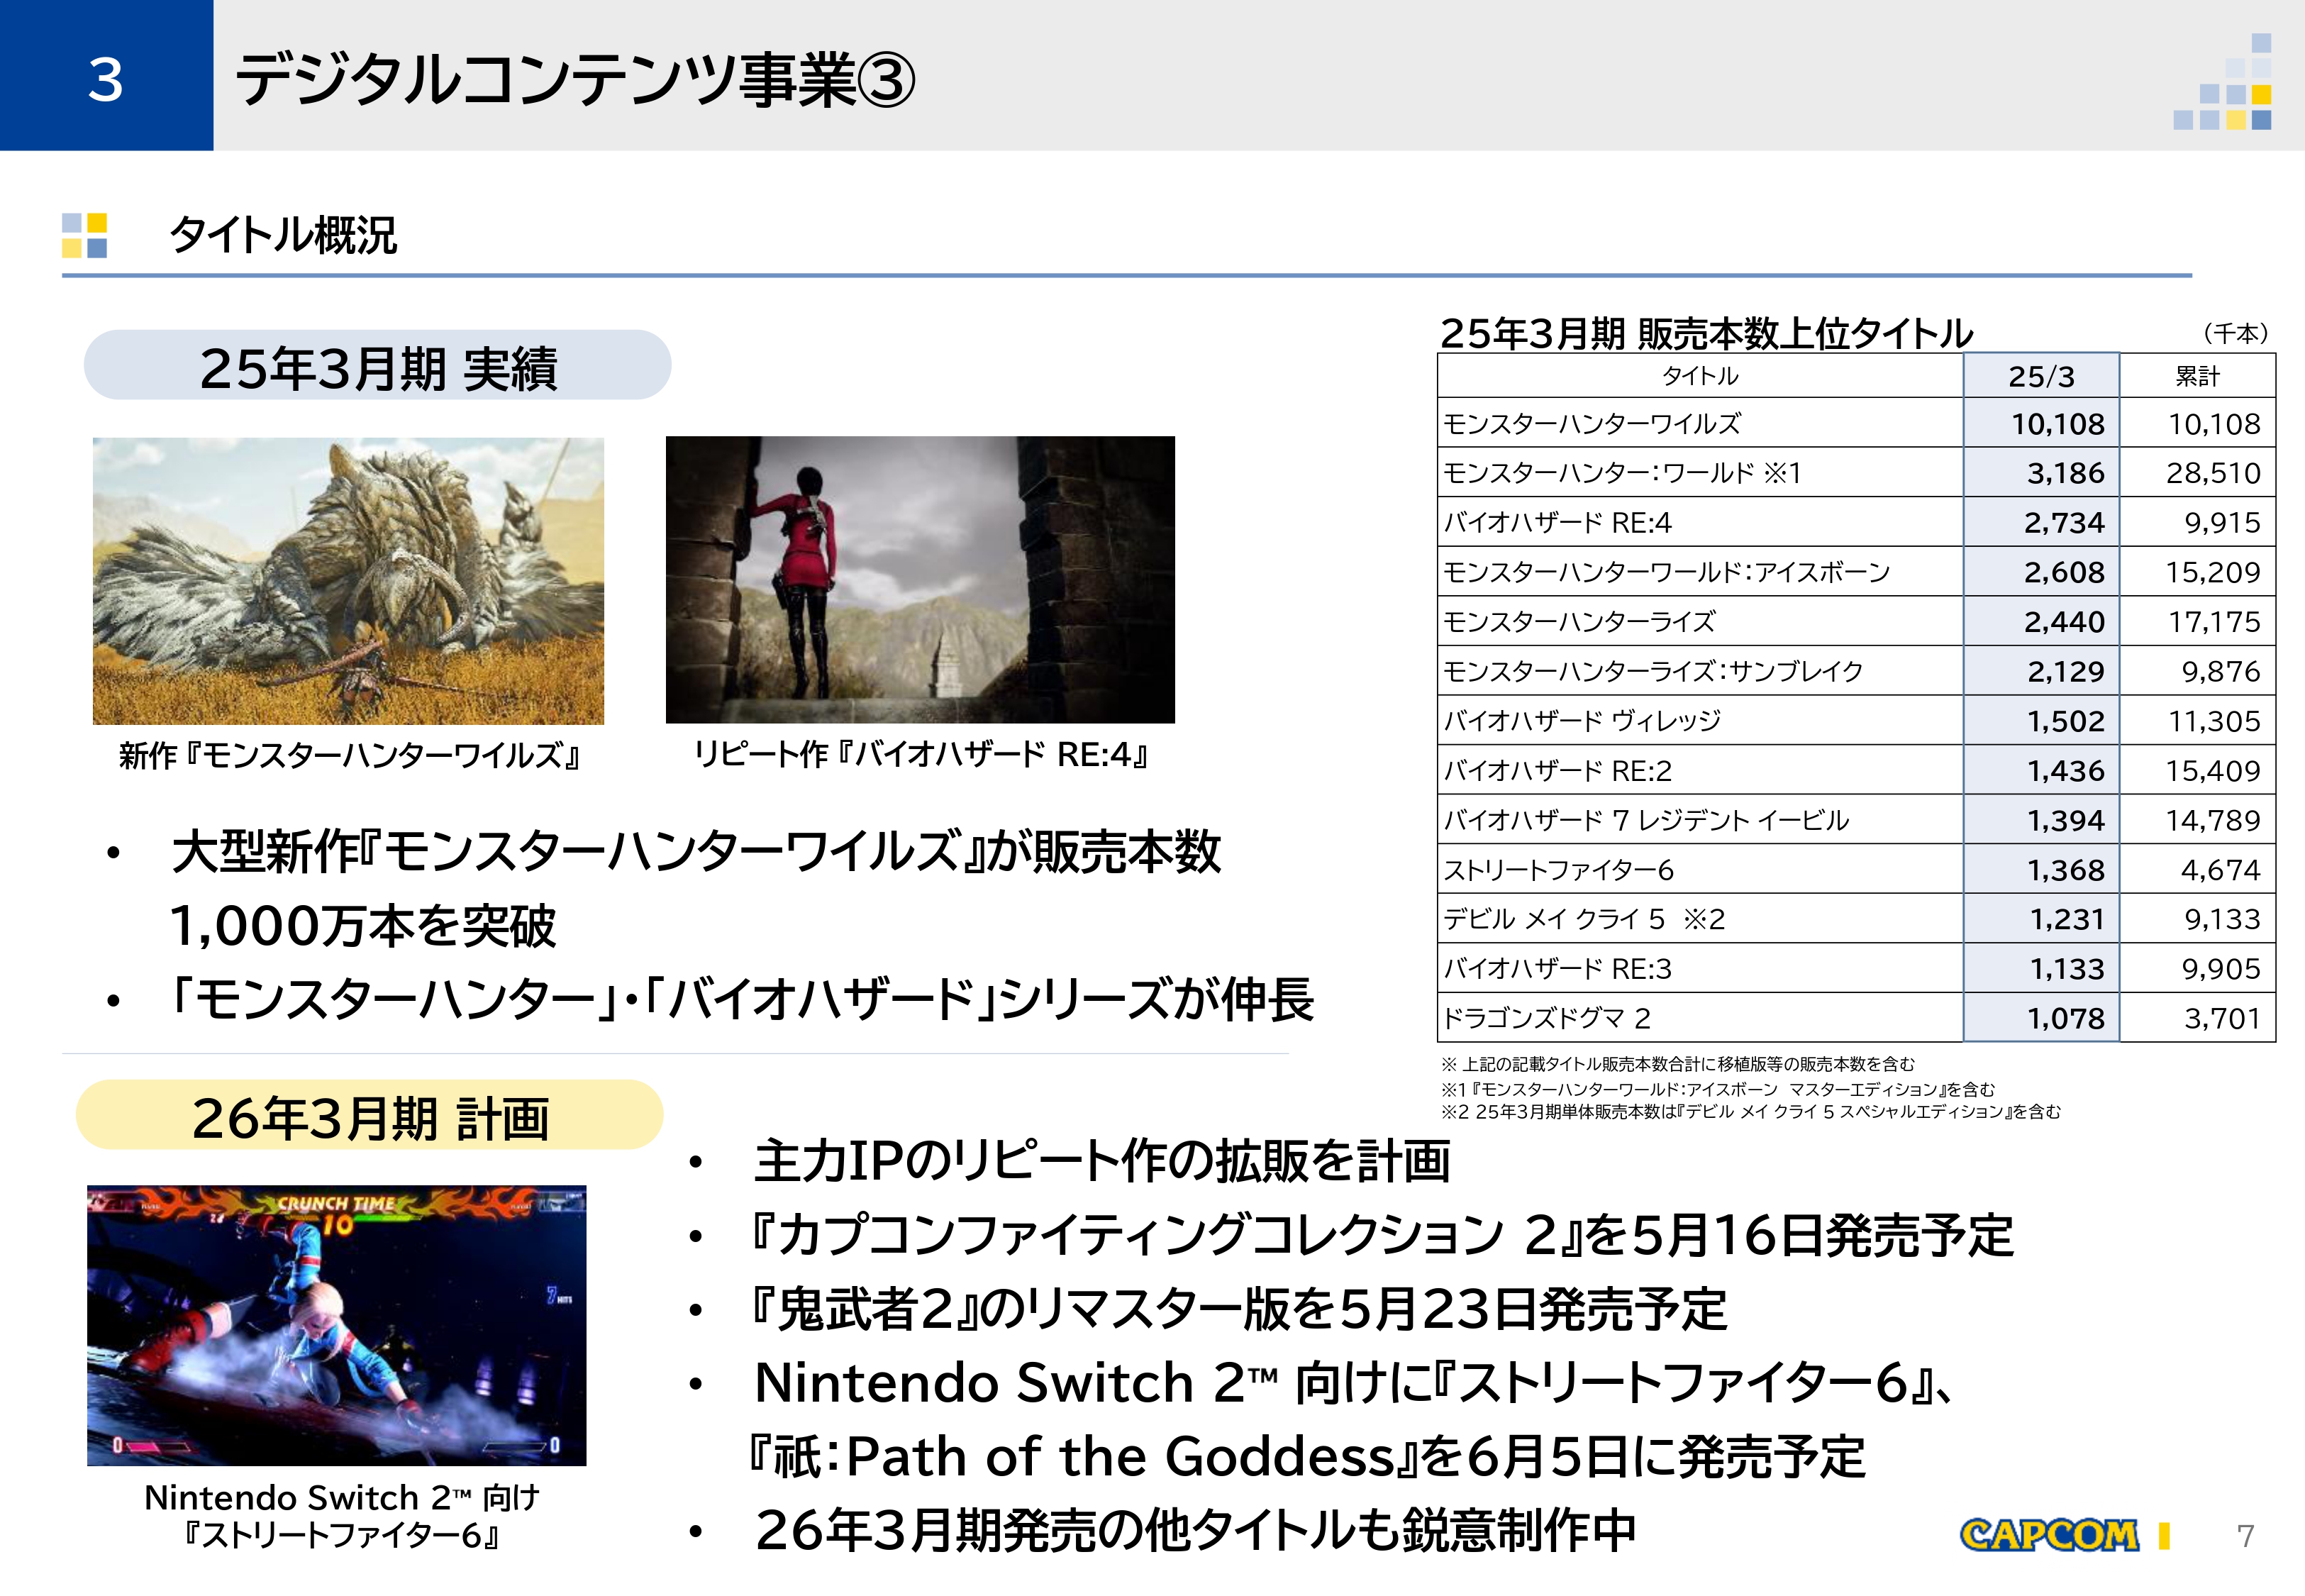Screen dimensions: 2305x1596
Task: Click the 3,701 cumulative value
Action: click(x=2222, y=1018)
